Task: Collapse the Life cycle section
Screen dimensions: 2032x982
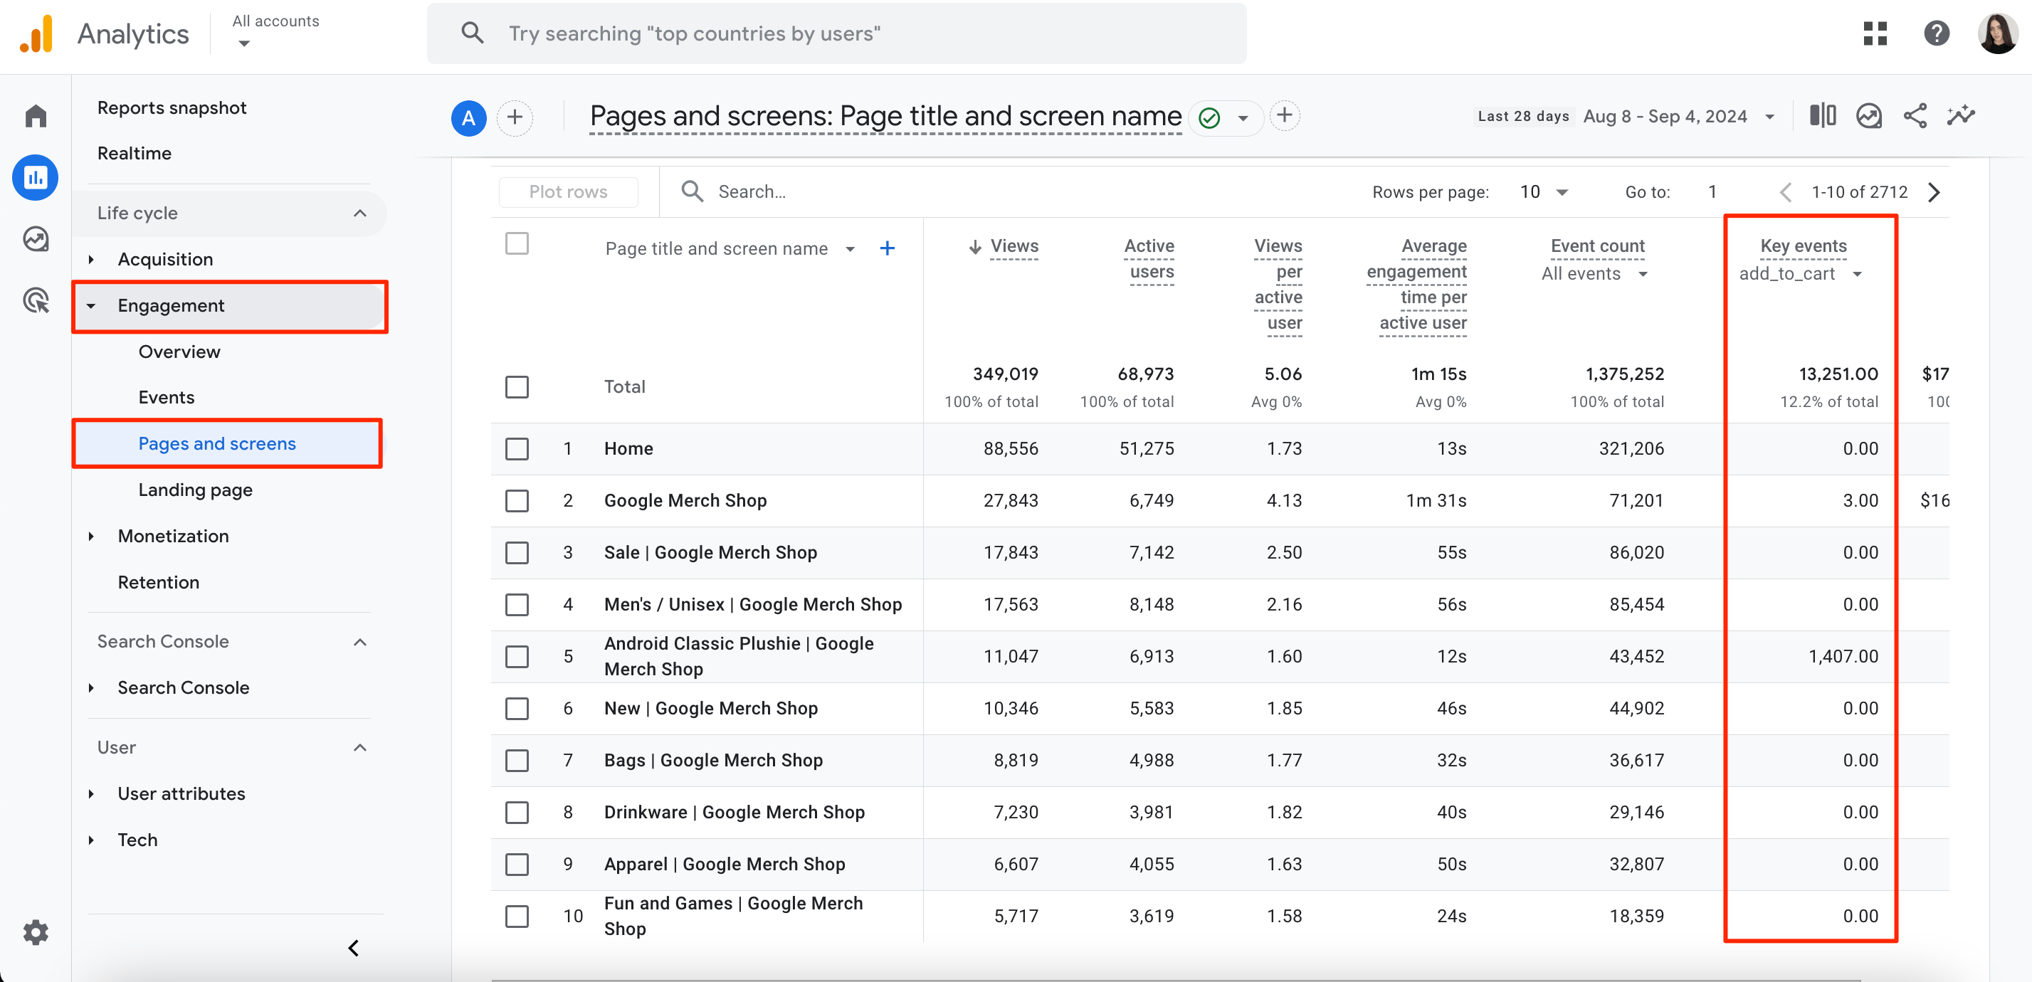Action: [359, 213]
